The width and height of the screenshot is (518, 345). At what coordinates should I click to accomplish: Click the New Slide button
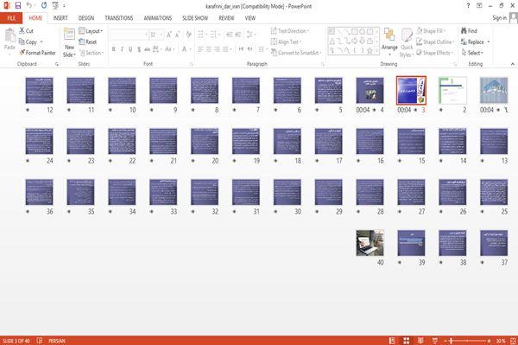[x=69, y=43]
